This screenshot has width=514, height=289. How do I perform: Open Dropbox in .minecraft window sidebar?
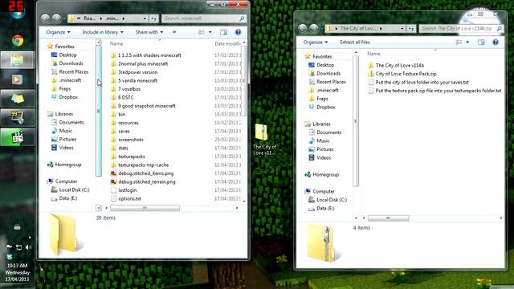click(68, 97)
